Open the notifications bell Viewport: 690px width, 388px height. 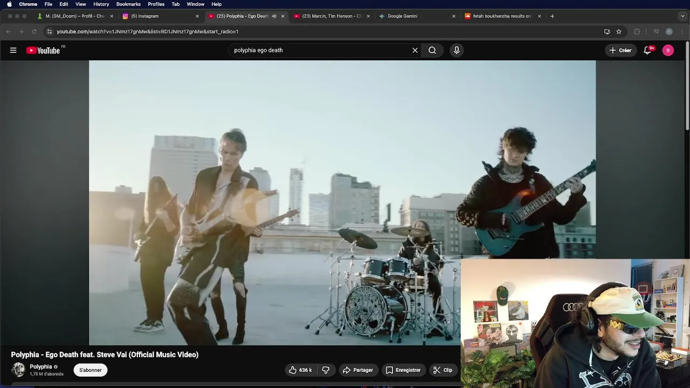click(x=648, y=50)
